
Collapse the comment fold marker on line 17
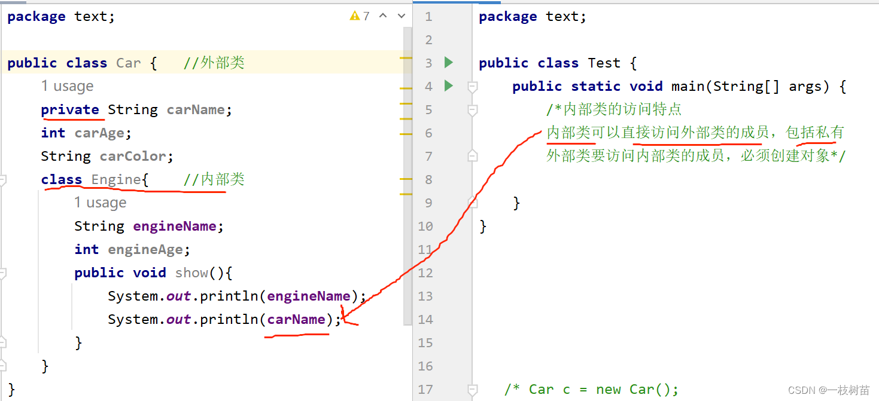pos(472,390)
